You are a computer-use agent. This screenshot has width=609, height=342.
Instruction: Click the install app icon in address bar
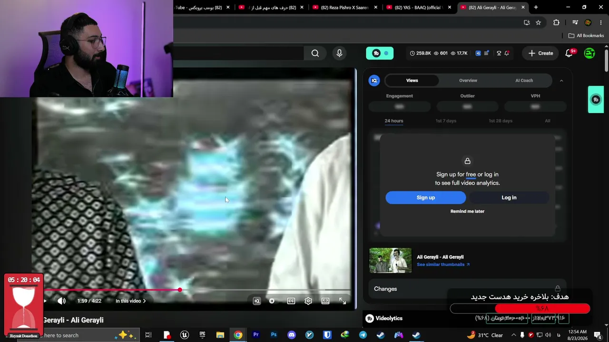coord(527,22)
